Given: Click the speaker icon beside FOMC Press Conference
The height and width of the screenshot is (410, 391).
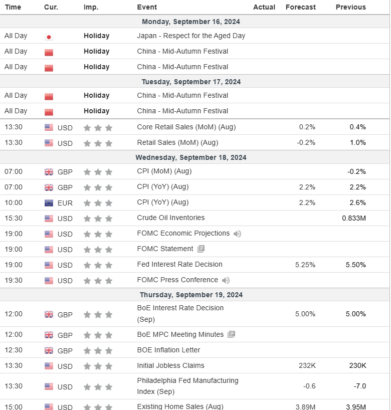Looking at the screenshot, I should [226, 280].
